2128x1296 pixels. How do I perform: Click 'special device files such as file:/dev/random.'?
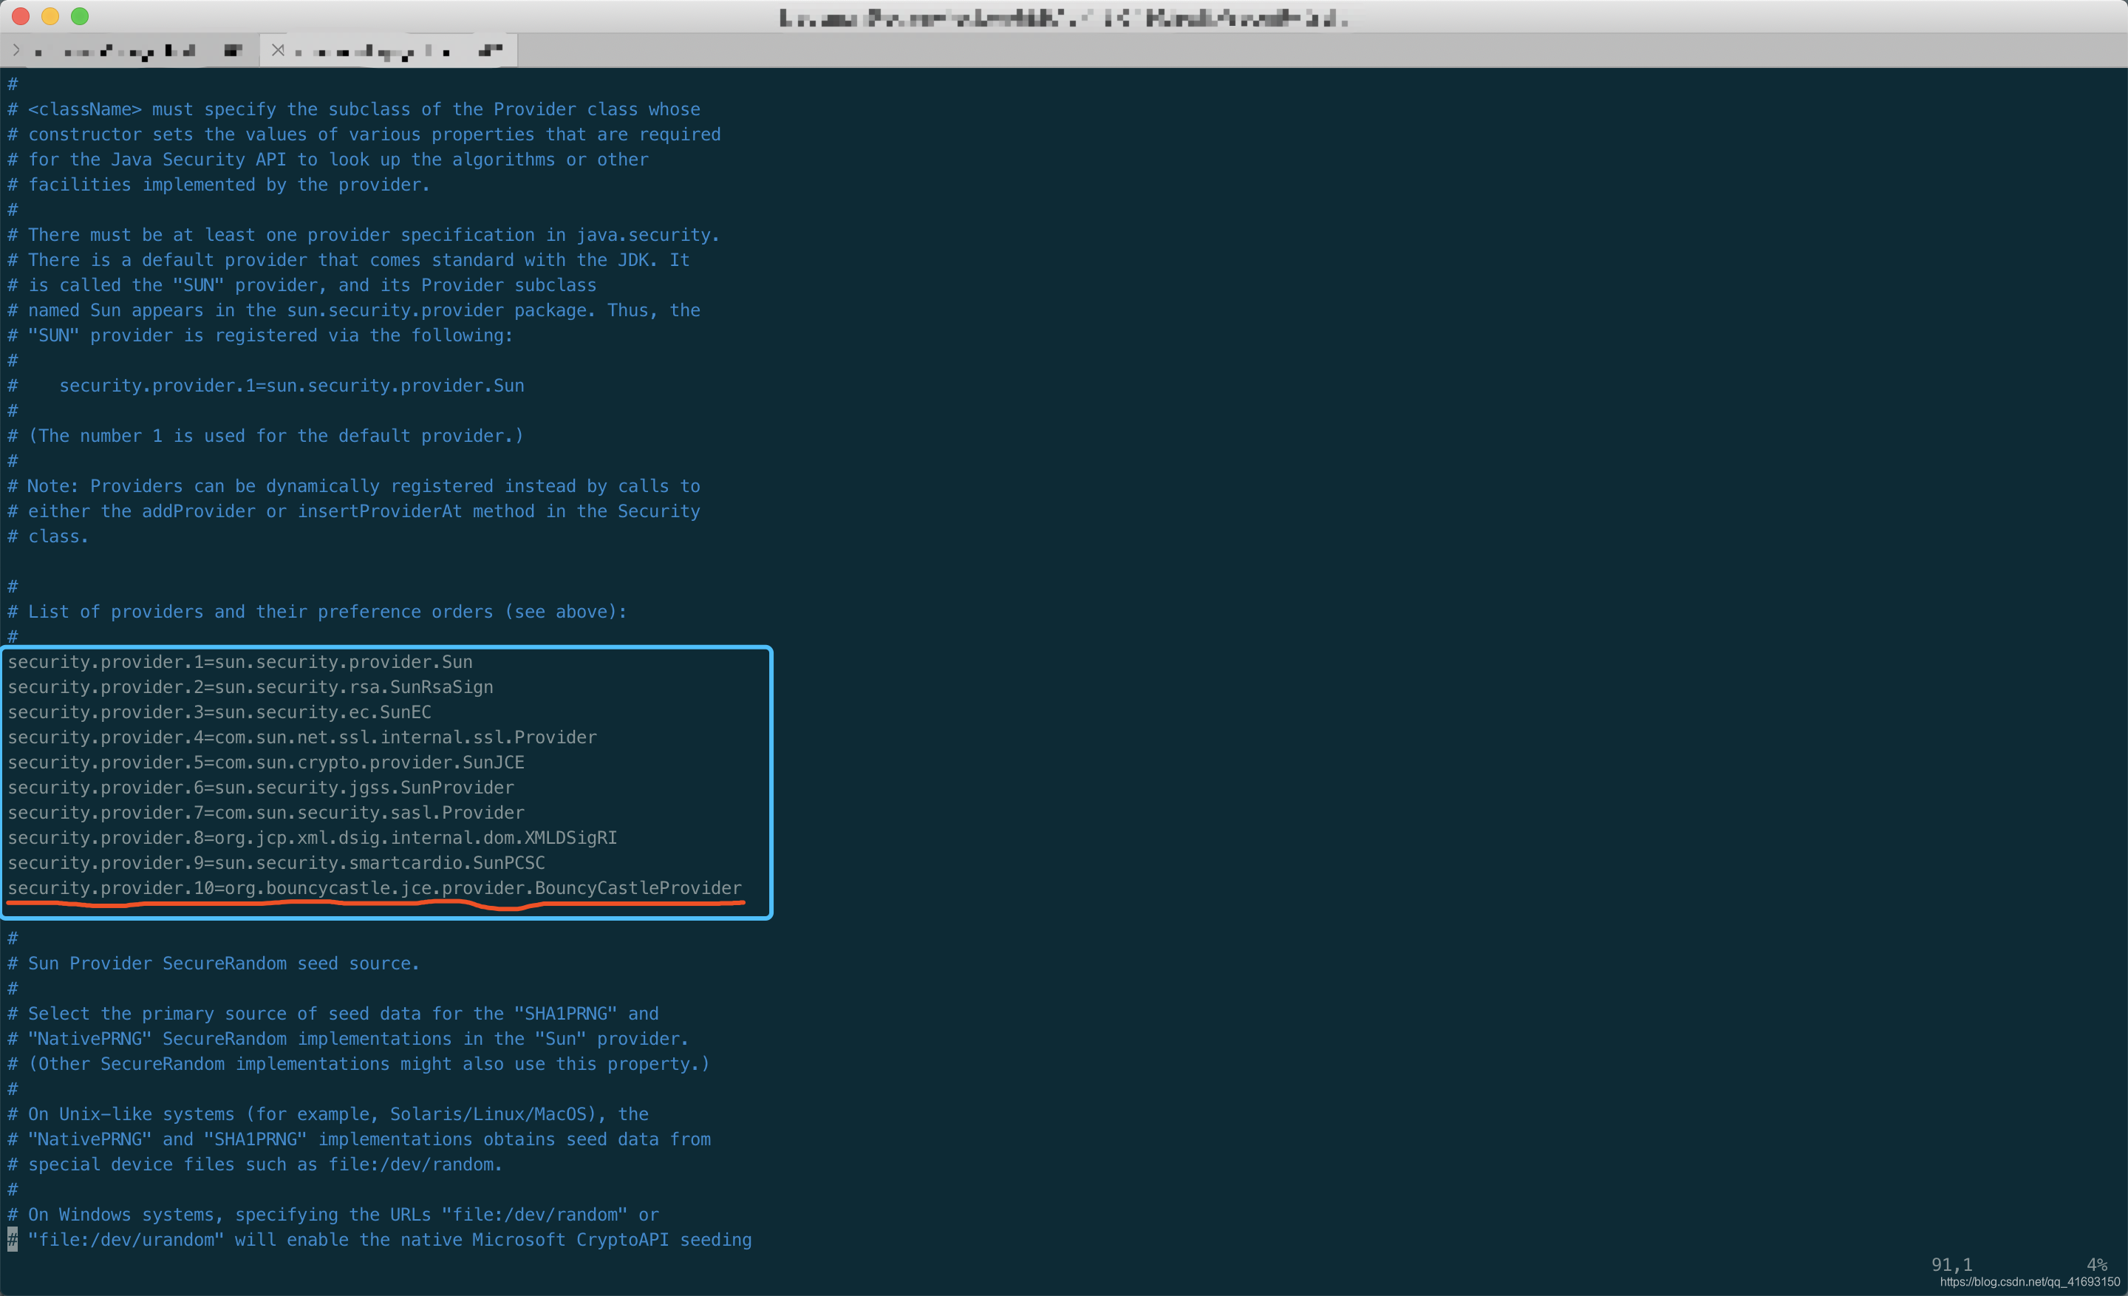click(255, 1164)
